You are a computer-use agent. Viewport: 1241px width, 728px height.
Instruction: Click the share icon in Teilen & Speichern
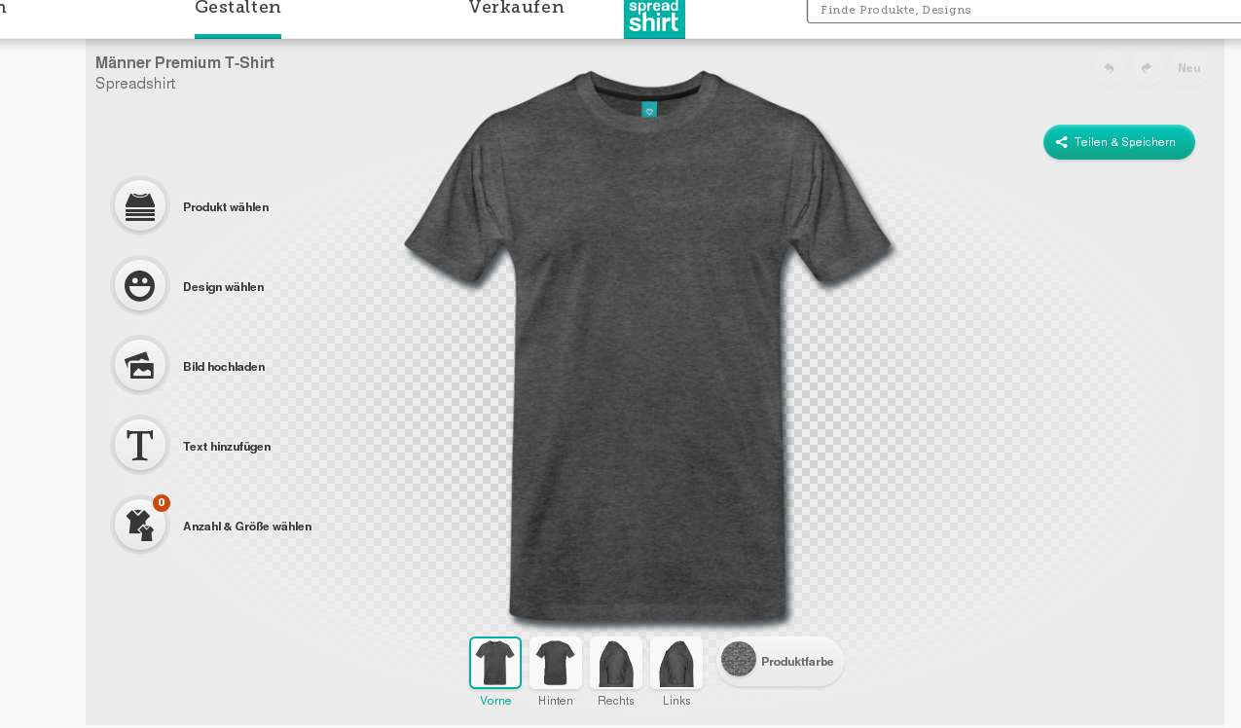(1062, 142)
